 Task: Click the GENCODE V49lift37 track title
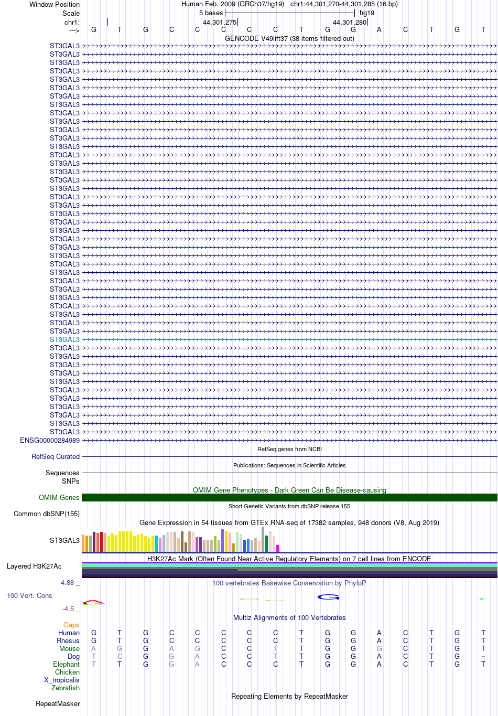tap(289, 38)
